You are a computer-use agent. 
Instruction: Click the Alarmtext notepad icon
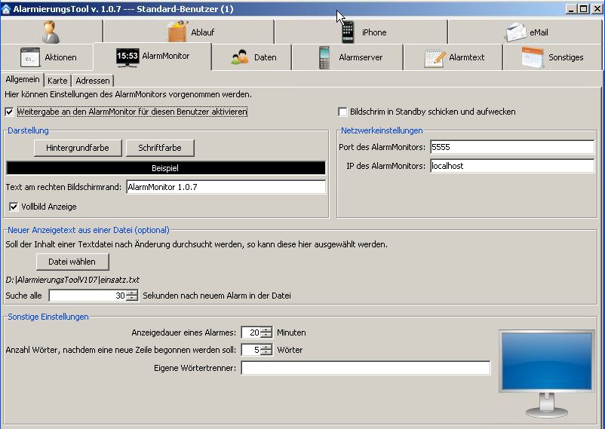point(435,57)
